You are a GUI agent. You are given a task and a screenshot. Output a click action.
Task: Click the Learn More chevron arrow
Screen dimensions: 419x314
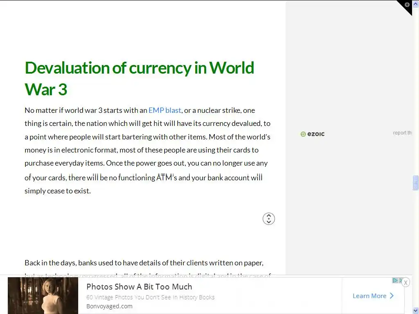pos(392,296)
